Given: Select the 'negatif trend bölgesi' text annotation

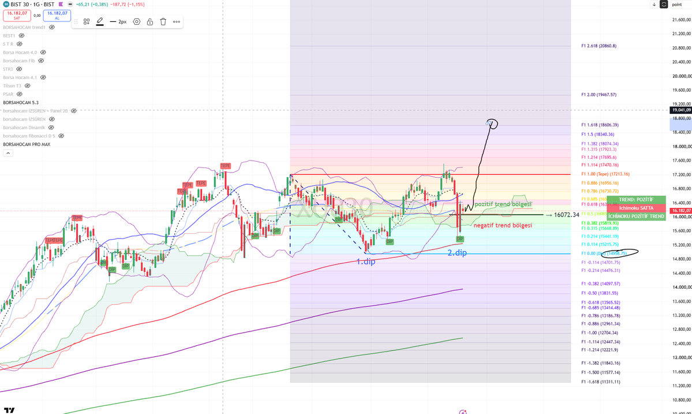Looking at the screenshot, I should coord(503,226).
